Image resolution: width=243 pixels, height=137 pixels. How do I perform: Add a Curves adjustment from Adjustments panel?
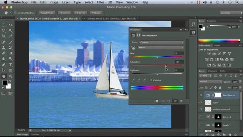pyautogui.click(x=219, y=54)
